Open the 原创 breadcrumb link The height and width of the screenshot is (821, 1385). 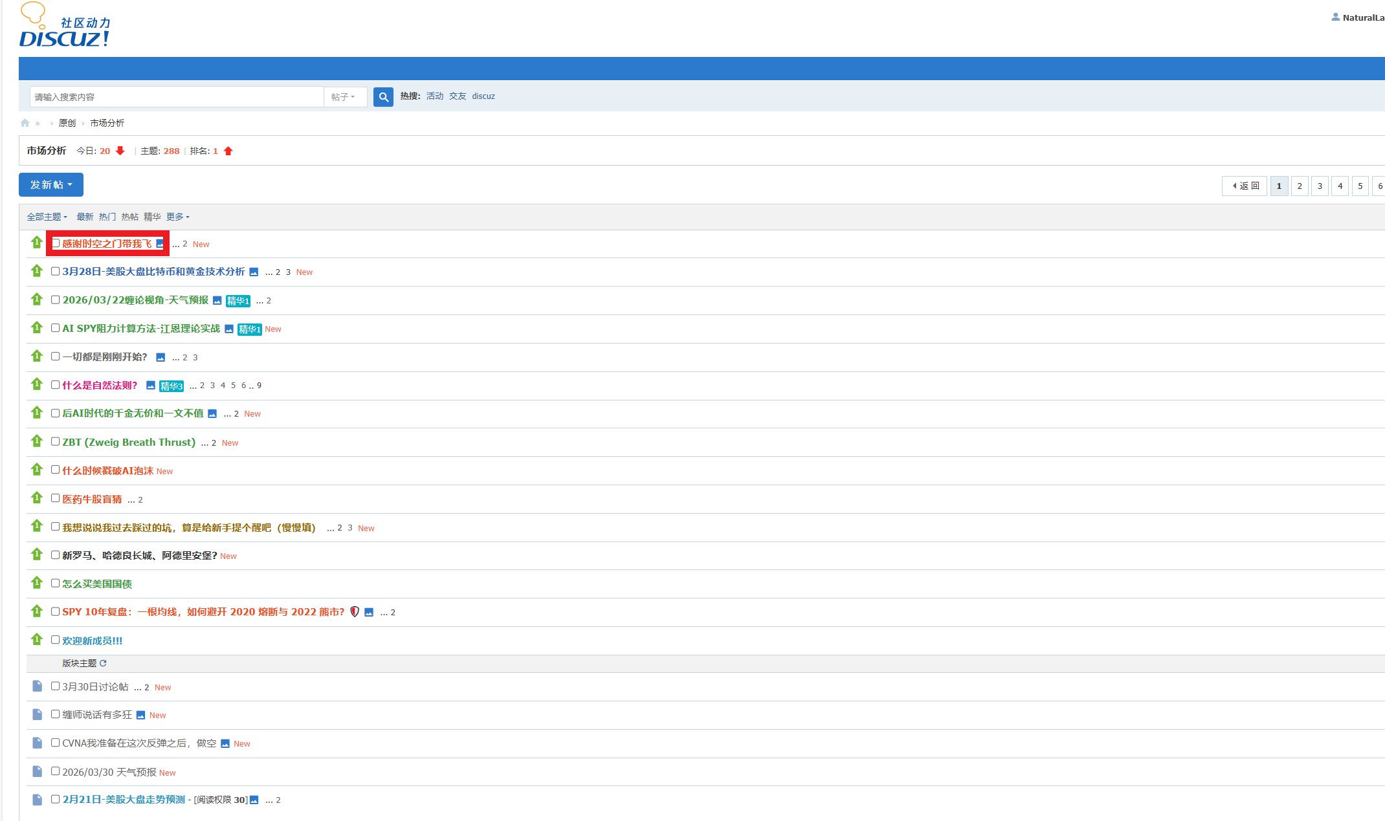click(67, 123)
